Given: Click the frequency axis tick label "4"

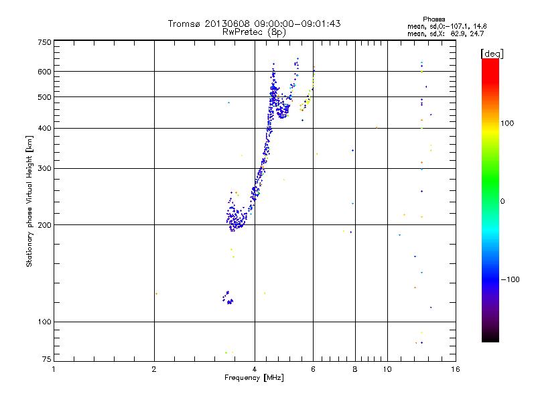Looking at the screenshot, I should coord(255,369).
